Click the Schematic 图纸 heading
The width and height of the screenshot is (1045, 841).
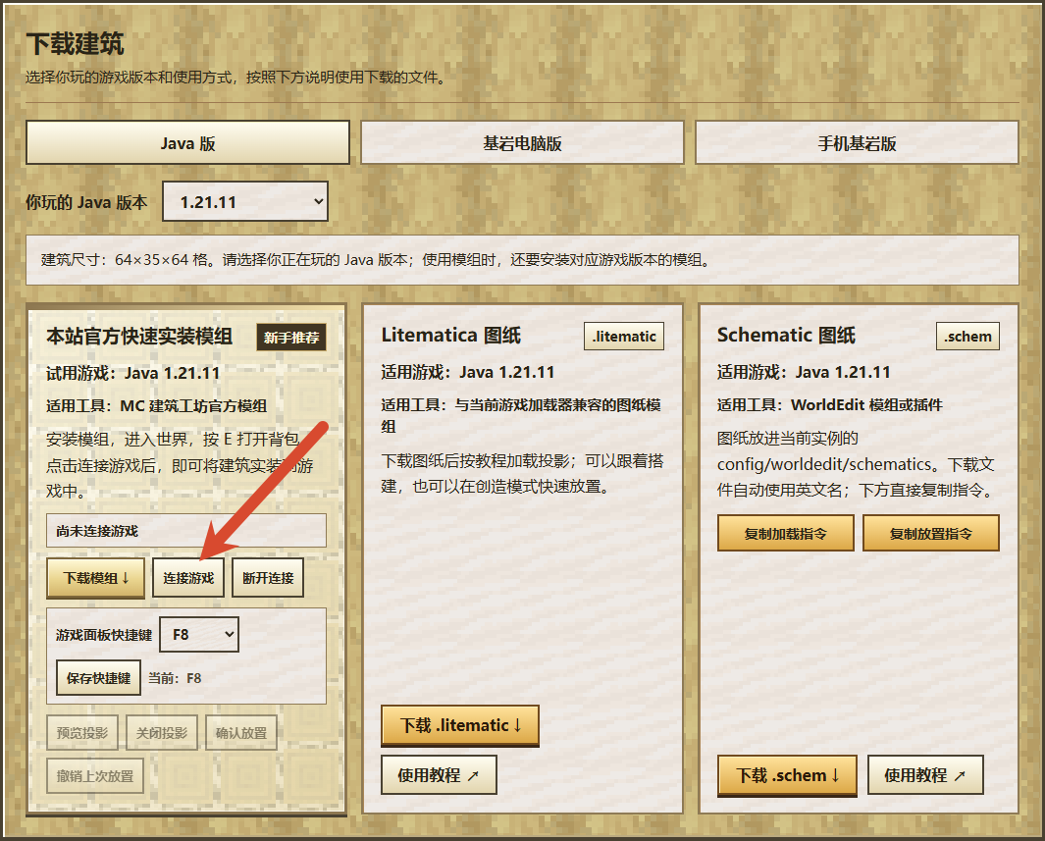786,335
